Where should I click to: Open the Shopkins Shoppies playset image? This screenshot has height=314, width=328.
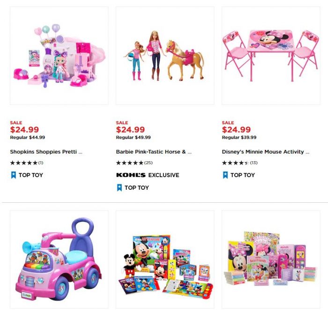click(x=59, y=56)
